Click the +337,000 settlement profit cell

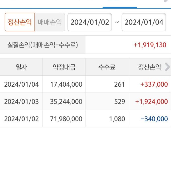click(154, 84)
